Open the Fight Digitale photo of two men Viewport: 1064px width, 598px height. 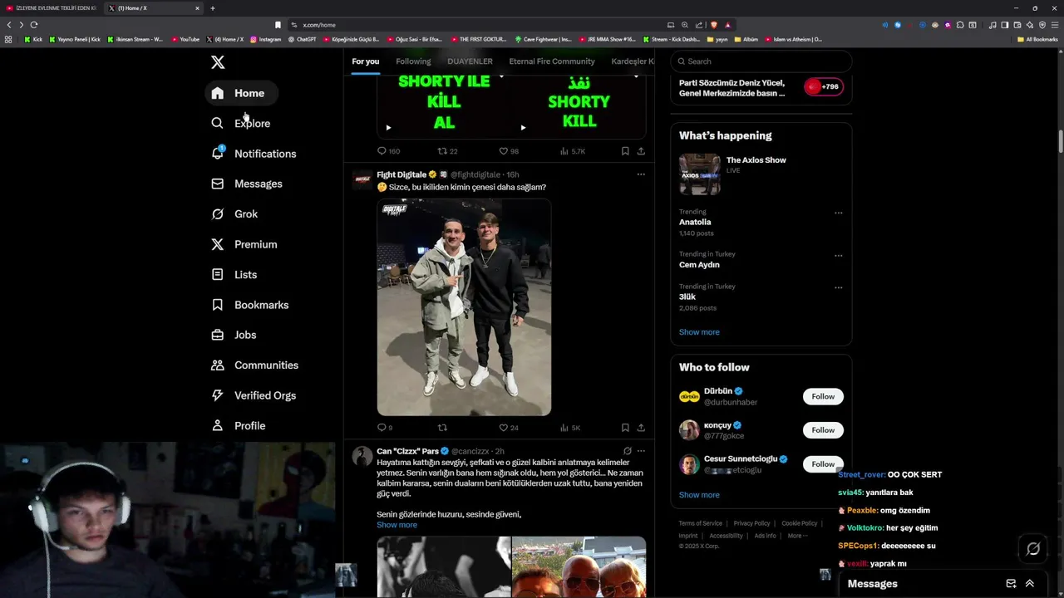click(464, 307)
